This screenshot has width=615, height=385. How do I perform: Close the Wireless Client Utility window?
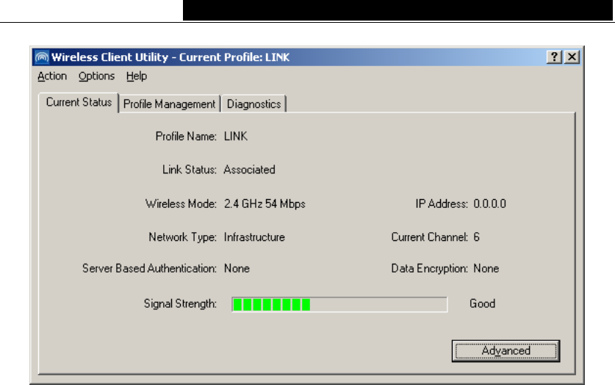[x=572, y=57]
